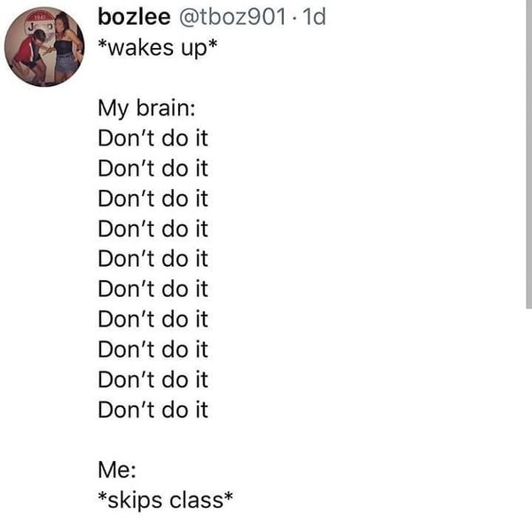532x532 pixels.
Task: Click the bozlee display name
Action: click(x=134, y=17)
